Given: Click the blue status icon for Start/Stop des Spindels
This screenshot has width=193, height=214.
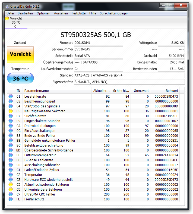Looking at the screenshot, I should coord(11,106).
